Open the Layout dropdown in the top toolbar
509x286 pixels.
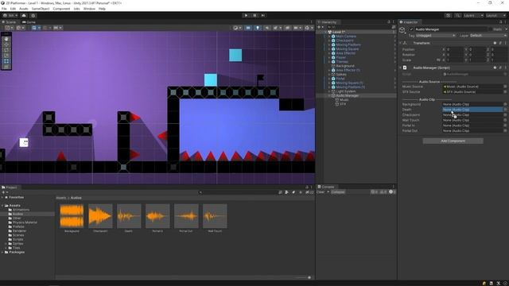click(x=495, y=15)
